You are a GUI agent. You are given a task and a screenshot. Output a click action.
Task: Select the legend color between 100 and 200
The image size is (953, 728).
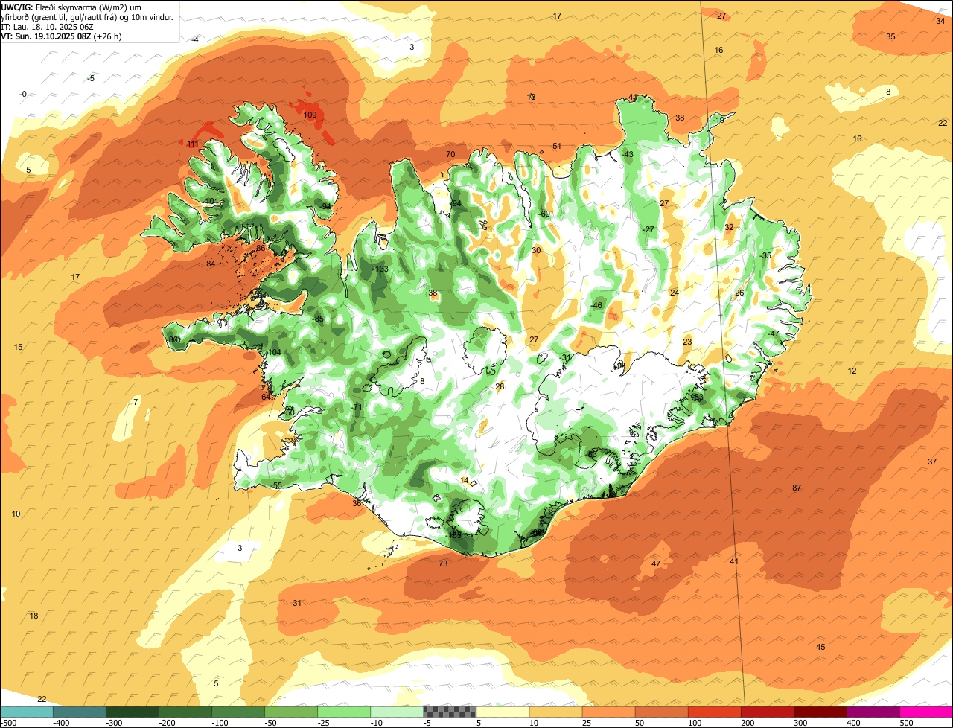click(715, 712)
